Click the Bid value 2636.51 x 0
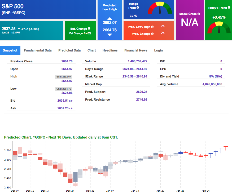Screen dimensions: 232x194 pyautogui.click(x=65, y=101)
